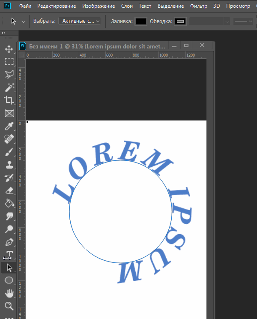Open the Редактирование menu
The width and height of the screenshot is (257, 319).
pos(57,6)
